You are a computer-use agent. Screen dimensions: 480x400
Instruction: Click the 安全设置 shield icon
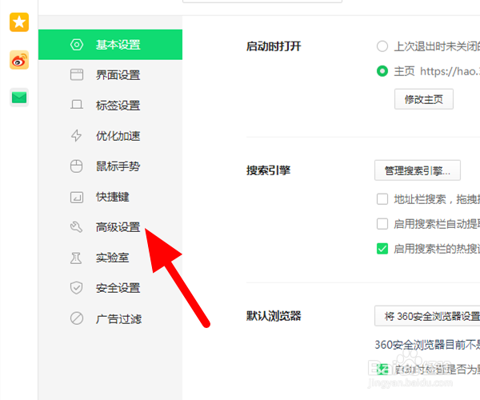point(77,288)
